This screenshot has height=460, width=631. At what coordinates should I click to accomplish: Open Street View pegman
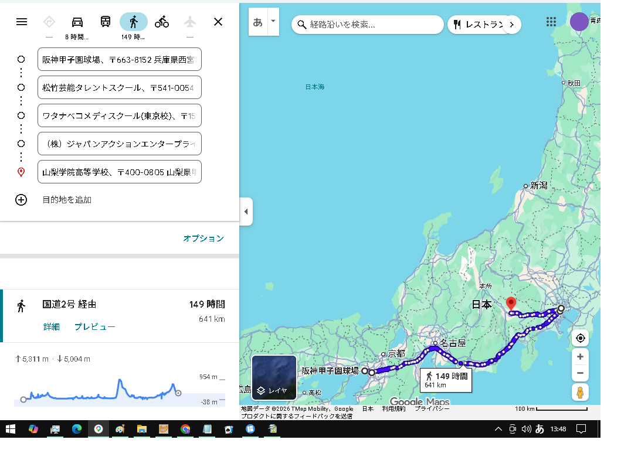pyautogui.click(x=580, y=392)
